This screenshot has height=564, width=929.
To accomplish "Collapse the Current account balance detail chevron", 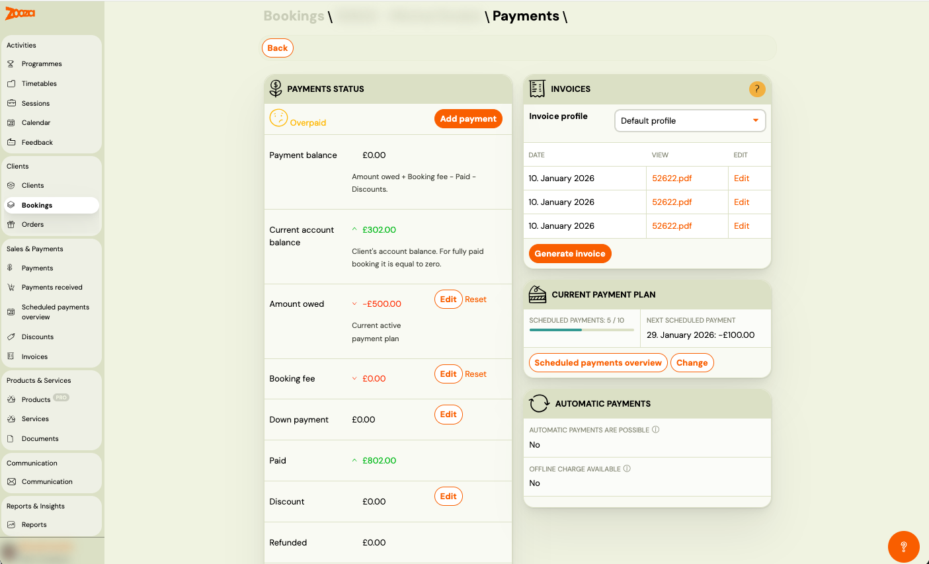I will pyautogui.click(x=354, y=228).
